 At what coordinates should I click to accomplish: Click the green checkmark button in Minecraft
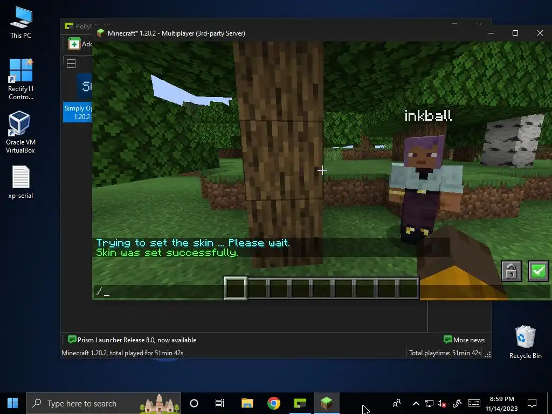[x=539, y=271]
